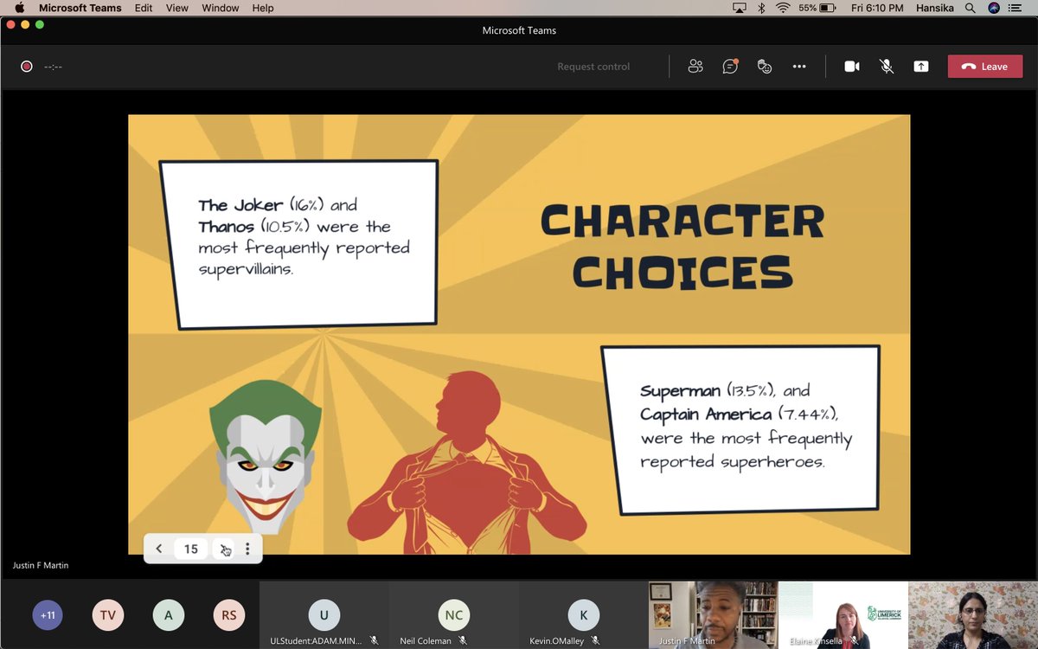Image resolution: width=1038 pixels, height=649 pixels.
Task: Open the AirPlay display menu
Action: [740, 8]
